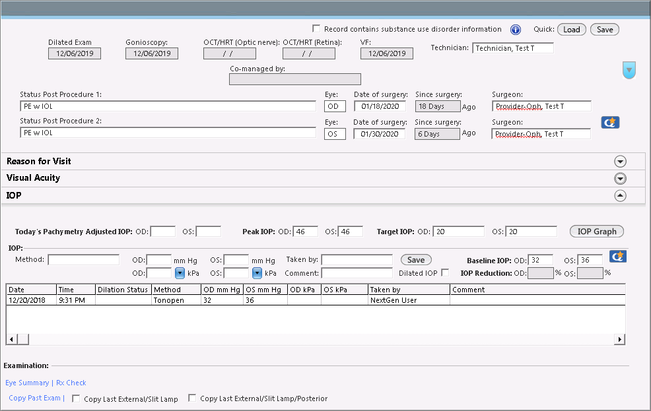Click Pachymetry Adjusted IOP OS field

209,232
